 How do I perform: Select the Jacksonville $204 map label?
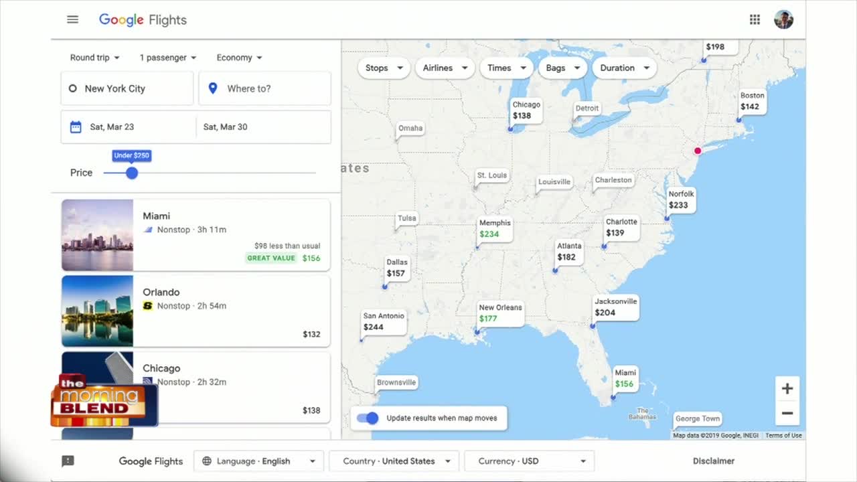tap(616, 307)
